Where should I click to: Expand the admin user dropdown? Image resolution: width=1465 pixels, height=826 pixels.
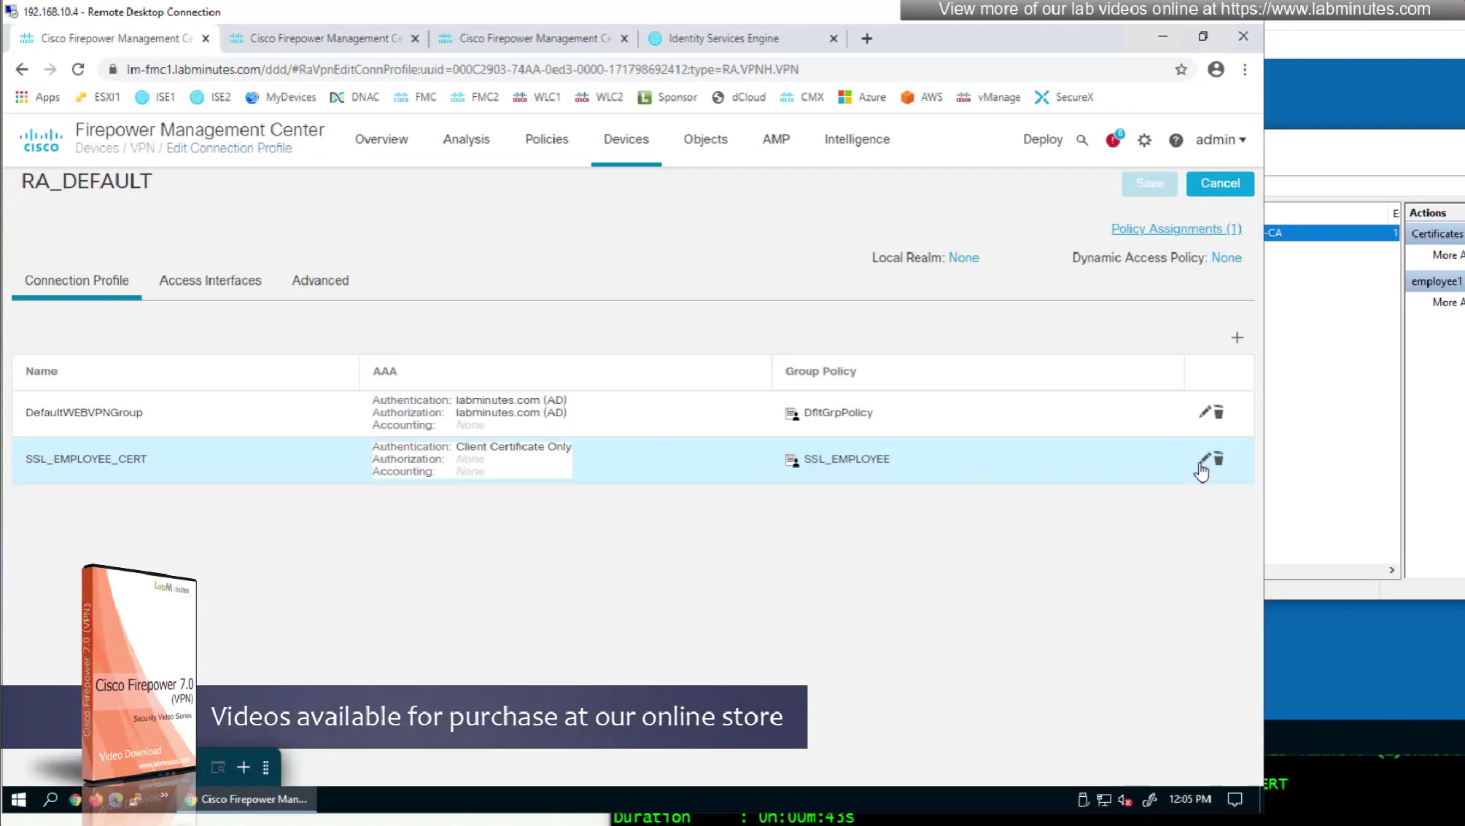pos(1221,139)
